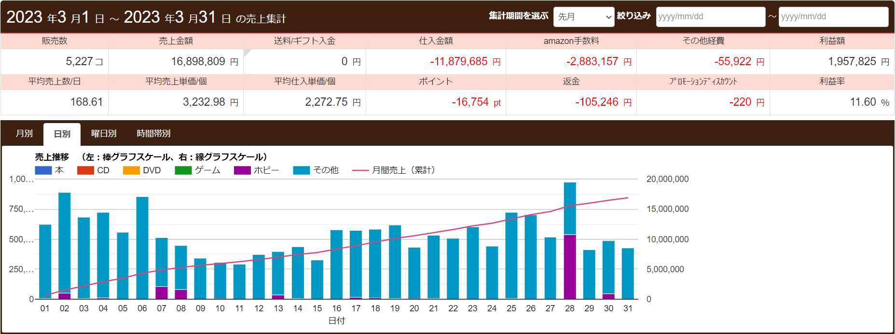This screenshot has width=895, height=334.
Task: Click the purple hobby bar for day 28
Action: (570, 266)
